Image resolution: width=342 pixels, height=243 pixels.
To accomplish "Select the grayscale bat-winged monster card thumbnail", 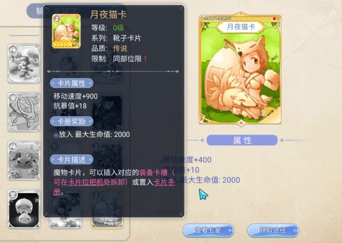I will point(24,161).
